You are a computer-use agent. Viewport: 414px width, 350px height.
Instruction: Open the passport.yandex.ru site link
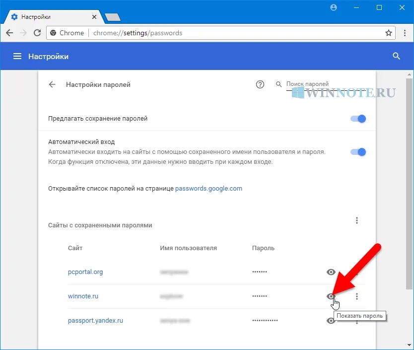point(95,320)
